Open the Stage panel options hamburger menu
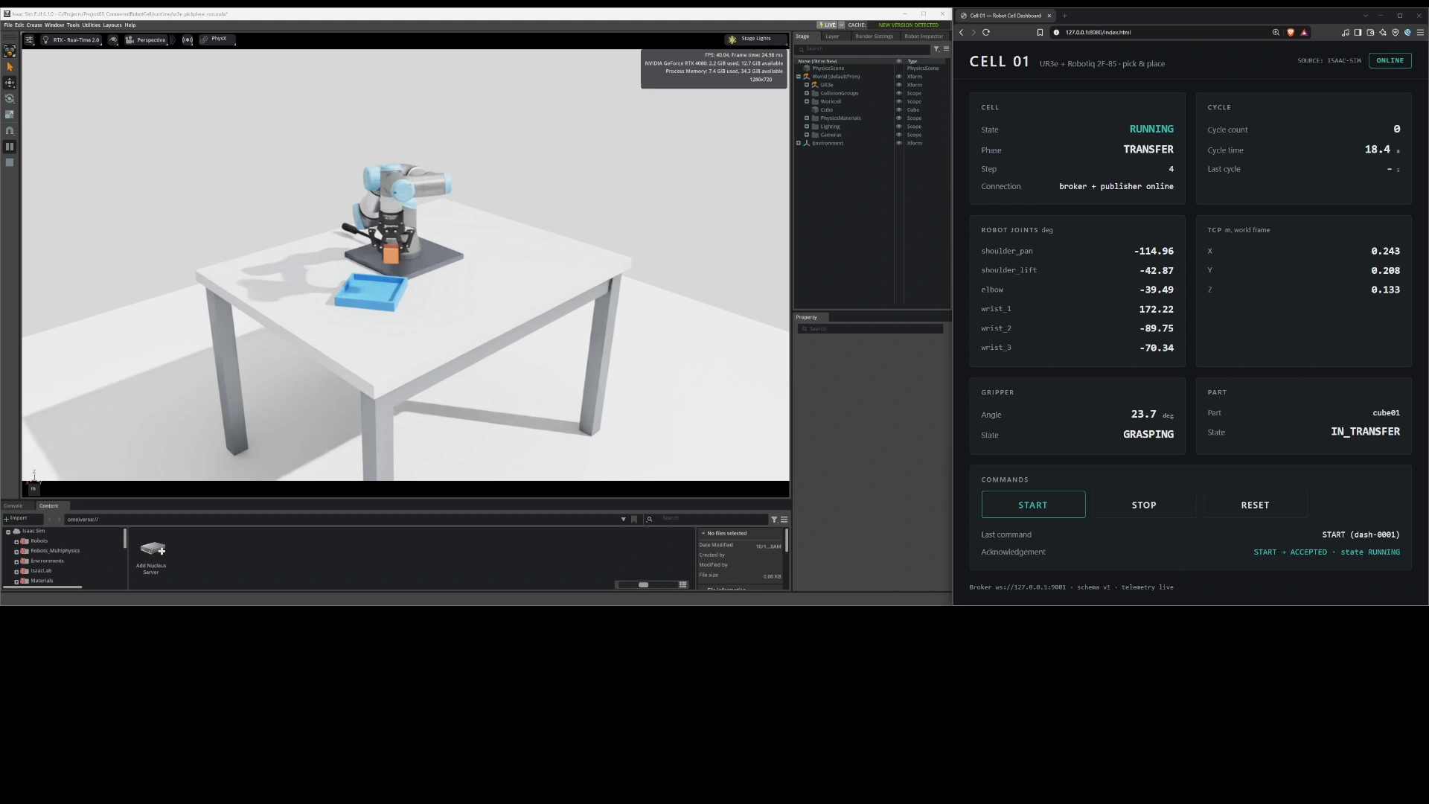 [946, 49]
